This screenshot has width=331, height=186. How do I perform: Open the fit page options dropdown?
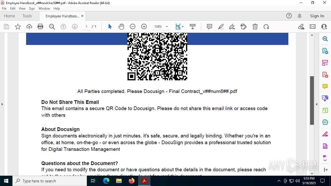[x=183, y=27]
